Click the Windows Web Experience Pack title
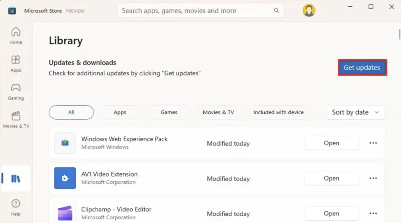401x223 pixels. tap(124, 139)
